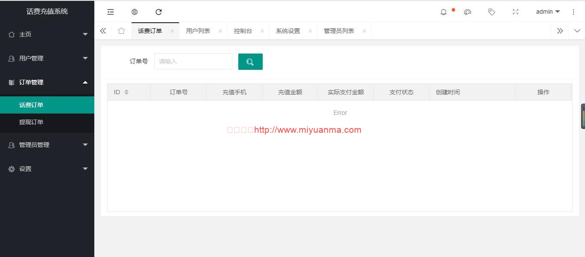This screenshot has height=257, width=585.
Task: Click the 话费充值系统 logo title
Action: (x=47, y=12)
